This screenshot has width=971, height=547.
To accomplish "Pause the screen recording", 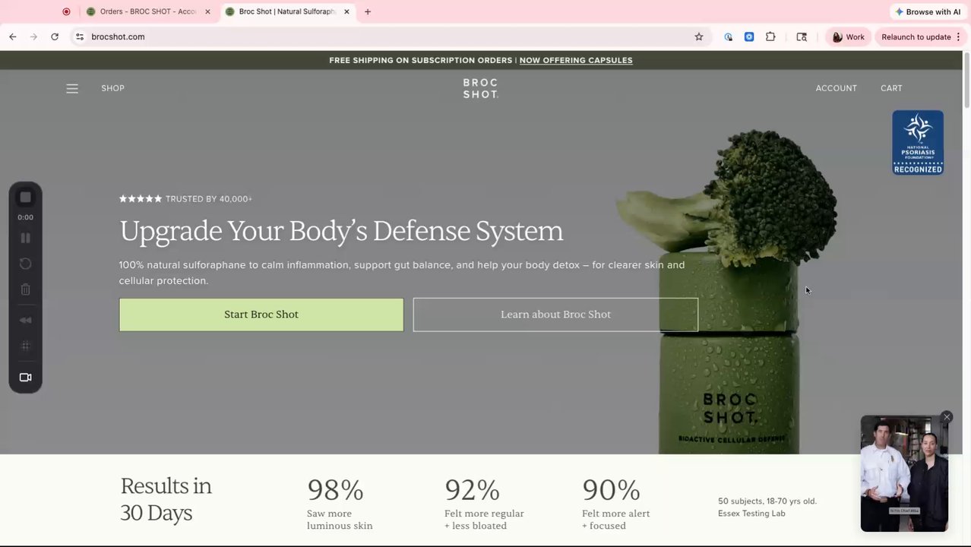I will click(x=25, y=238).
